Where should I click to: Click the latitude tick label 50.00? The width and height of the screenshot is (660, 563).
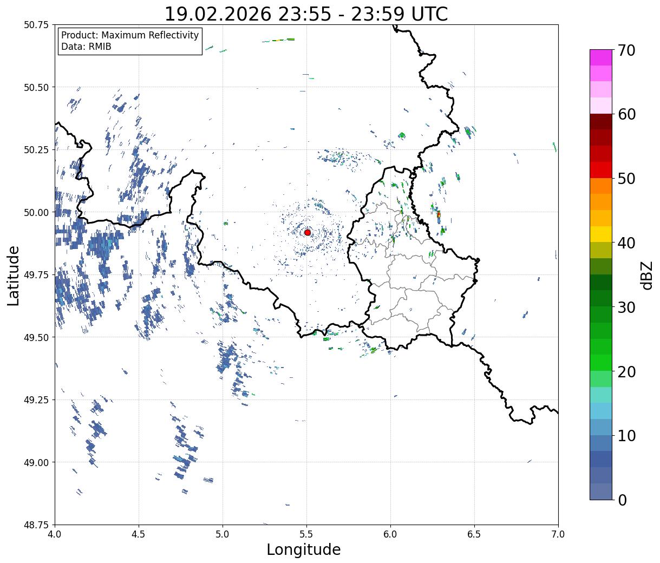click(x=37, y=212)
